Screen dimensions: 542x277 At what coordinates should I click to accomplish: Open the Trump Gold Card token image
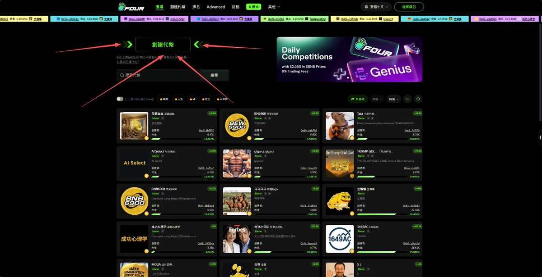click(339, 163)
